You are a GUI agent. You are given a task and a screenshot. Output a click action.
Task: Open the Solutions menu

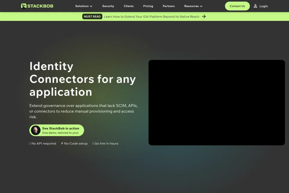click(82, 6)
